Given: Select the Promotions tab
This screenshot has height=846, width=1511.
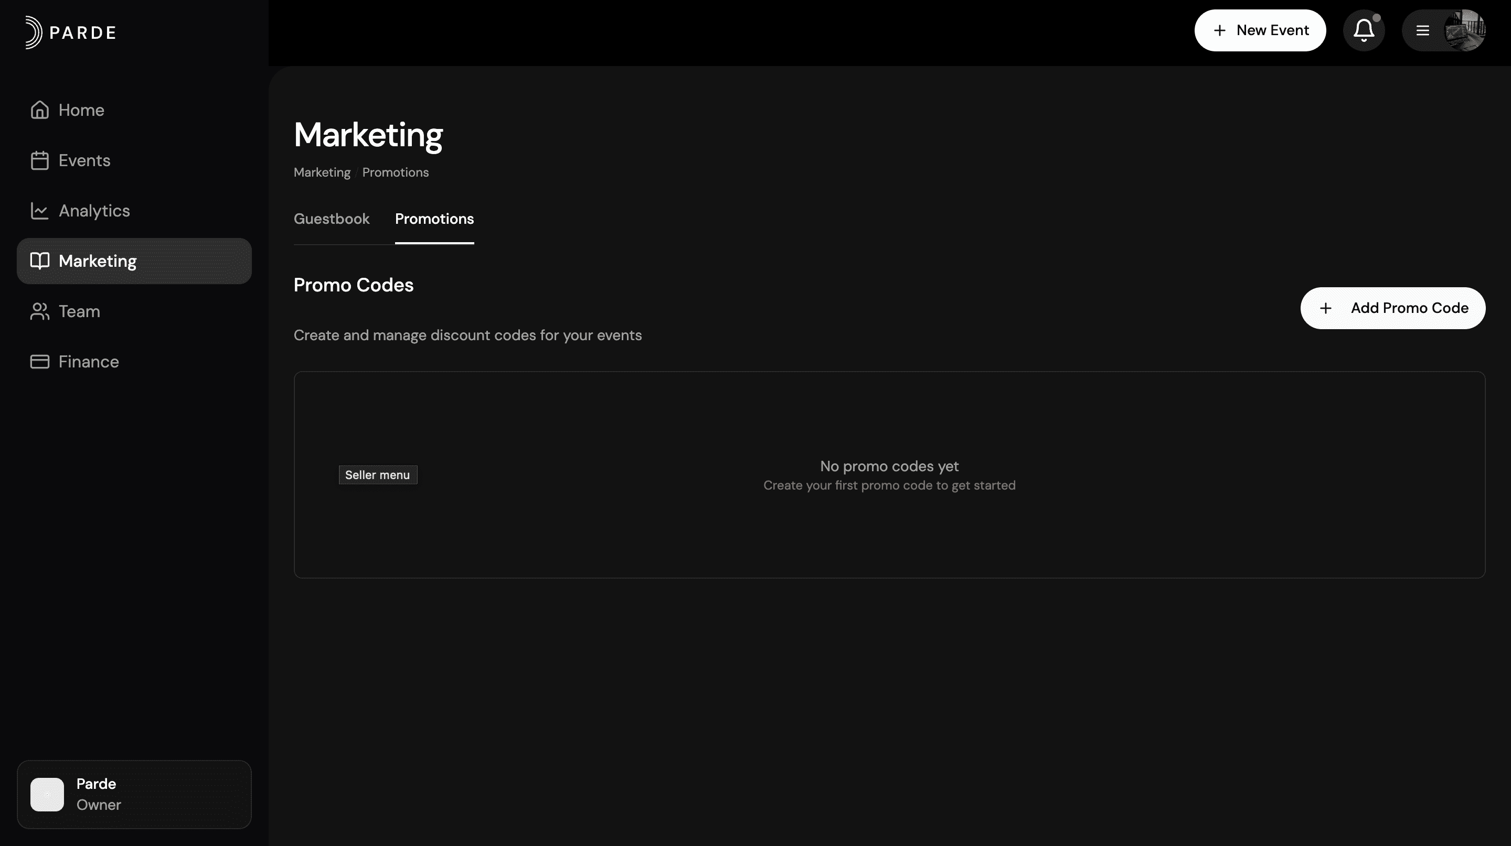Looking at the screenshot, I should pos(434,219).
